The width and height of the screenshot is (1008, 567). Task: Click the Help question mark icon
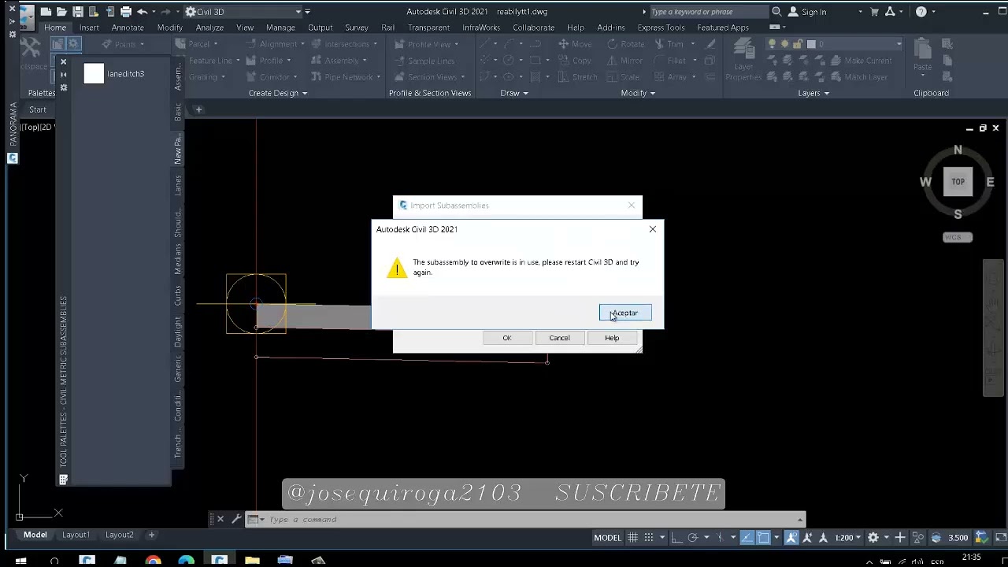(x=921, y=12)
